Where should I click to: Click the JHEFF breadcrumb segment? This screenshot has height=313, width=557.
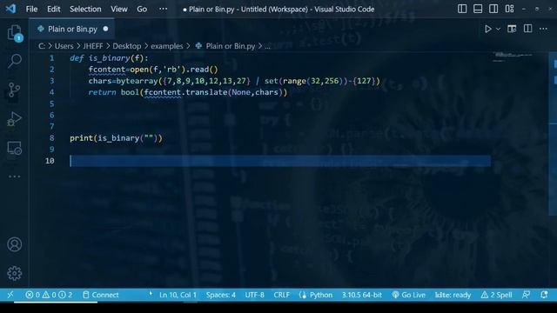pyautogui.click(x=93, y=46)
